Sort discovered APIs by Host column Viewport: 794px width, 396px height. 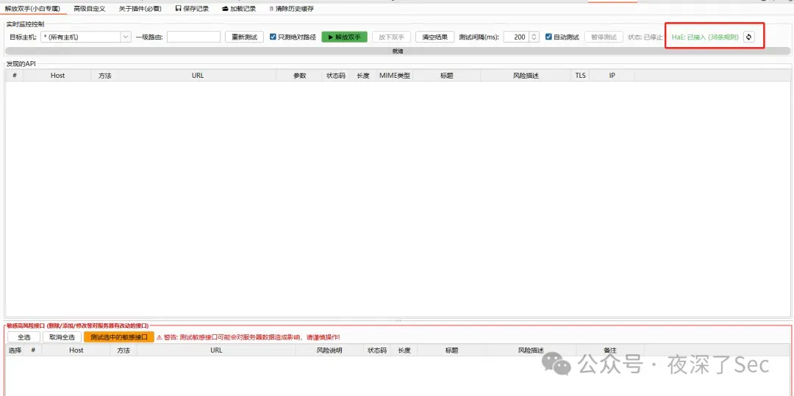click(x=58, y=76)
